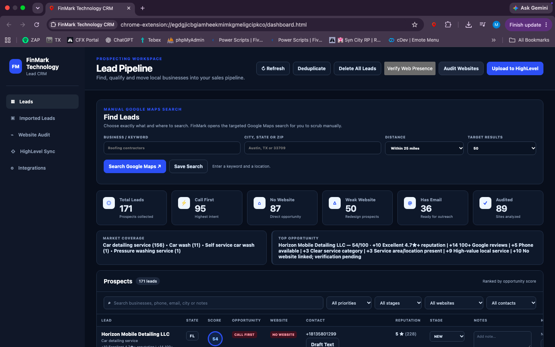This screenshot has height=347, width=555.
Task: Click the FM FinMark logo badge
Action: click(x=15, y=66)
